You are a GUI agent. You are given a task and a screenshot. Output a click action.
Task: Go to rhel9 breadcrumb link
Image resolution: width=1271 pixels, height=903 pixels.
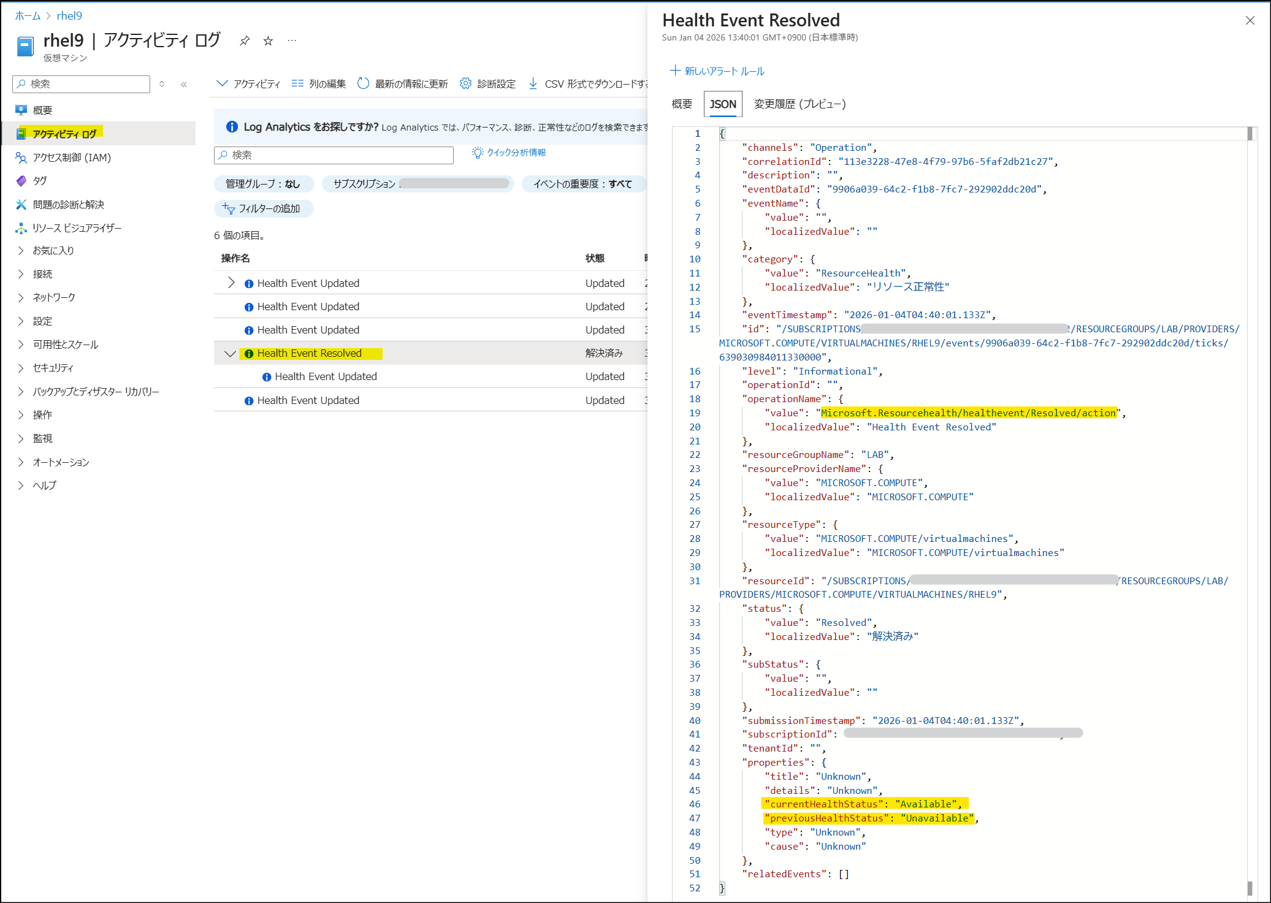69,16
